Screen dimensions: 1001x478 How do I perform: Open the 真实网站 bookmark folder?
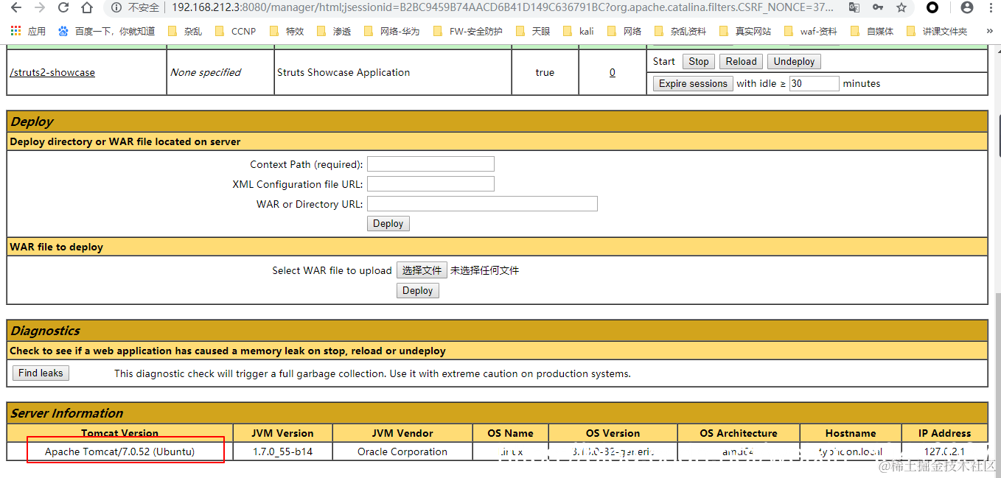tap(744, 31)
